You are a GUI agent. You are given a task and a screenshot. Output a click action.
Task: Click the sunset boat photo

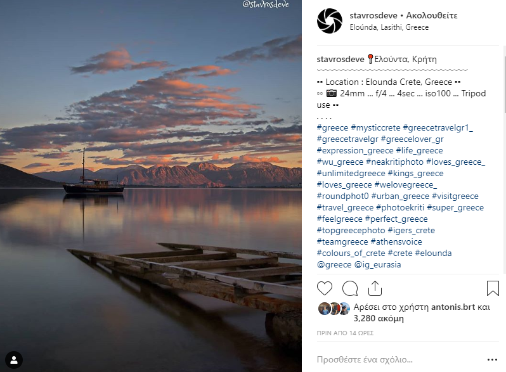[x=151, y=186]
